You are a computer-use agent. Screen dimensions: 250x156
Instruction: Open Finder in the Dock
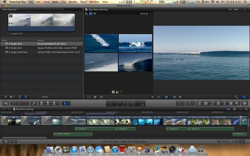tap(50, 150)
